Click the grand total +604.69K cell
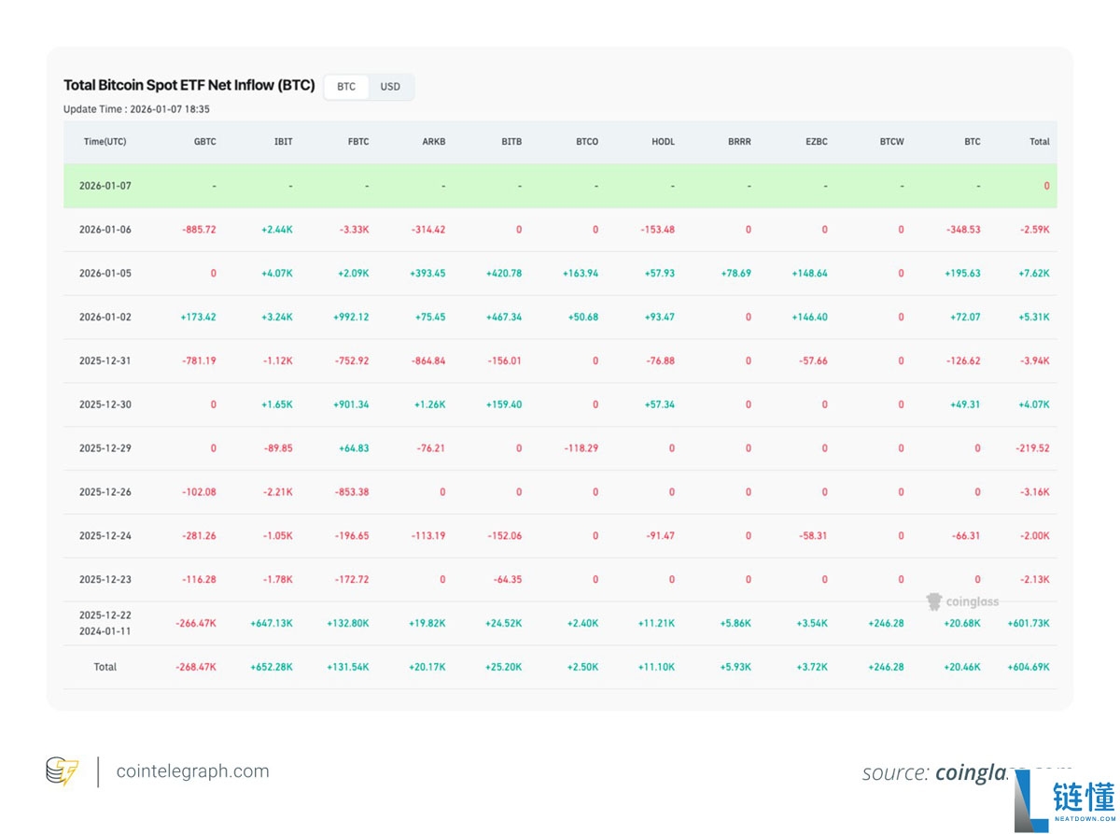 [x=1029, y=667]
